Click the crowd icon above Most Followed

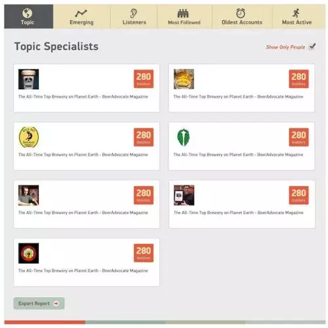[x=183, y=13]
